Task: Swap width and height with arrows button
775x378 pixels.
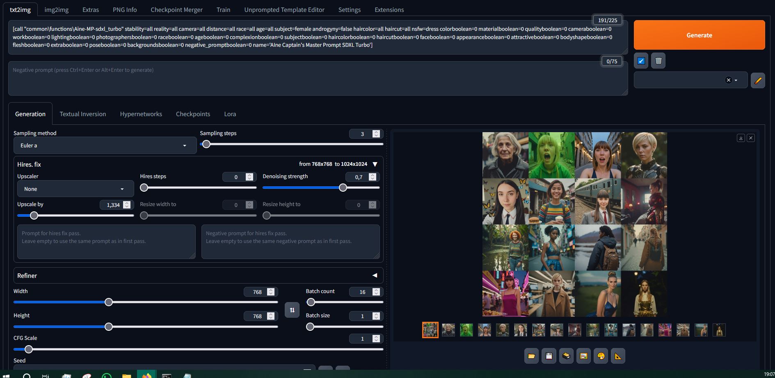Action: (292, 310)
